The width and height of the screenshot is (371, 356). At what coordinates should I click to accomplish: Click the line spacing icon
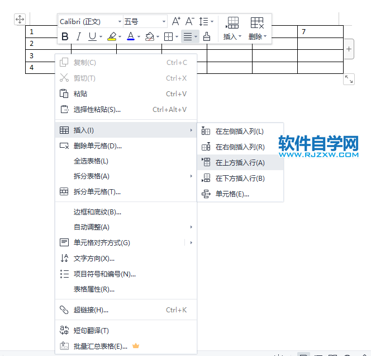(203, 21)
